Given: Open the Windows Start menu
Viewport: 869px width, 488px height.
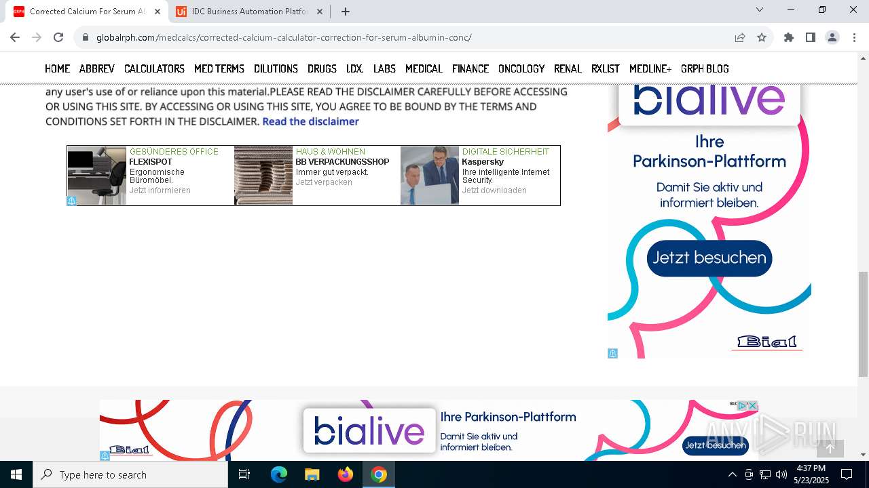Looking at the screenshot, I should click(x=16, y=474).
